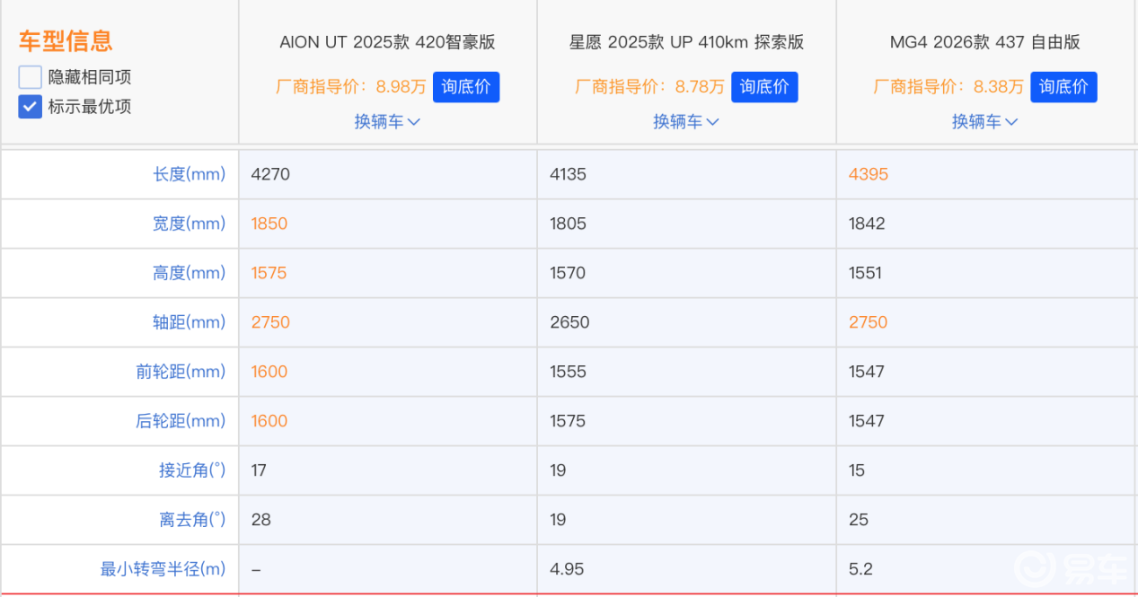Uncheck the 标示最优项 checkbox

click(x=31, y=107)
